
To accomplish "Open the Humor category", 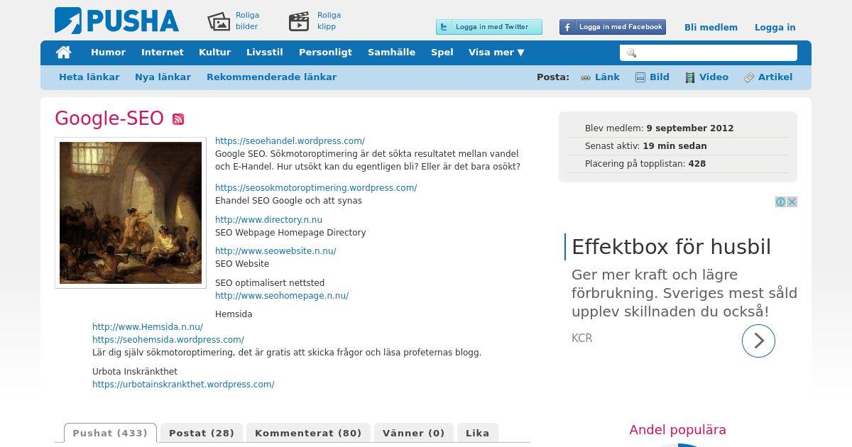I will tap(108, 53).
